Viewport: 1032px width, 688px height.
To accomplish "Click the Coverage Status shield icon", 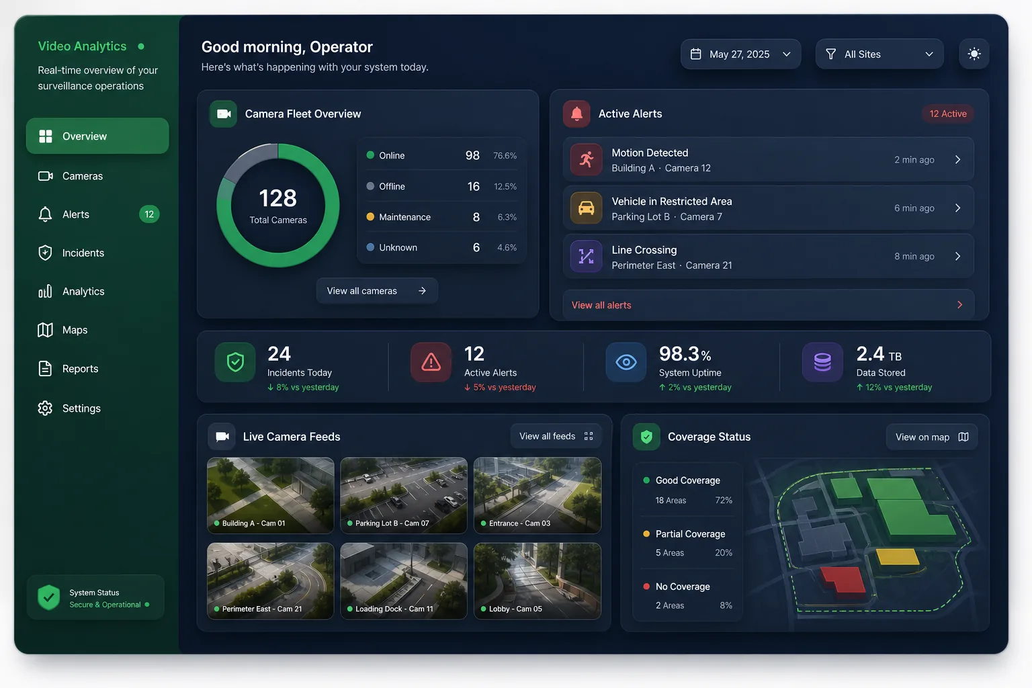I will (646, 437).
